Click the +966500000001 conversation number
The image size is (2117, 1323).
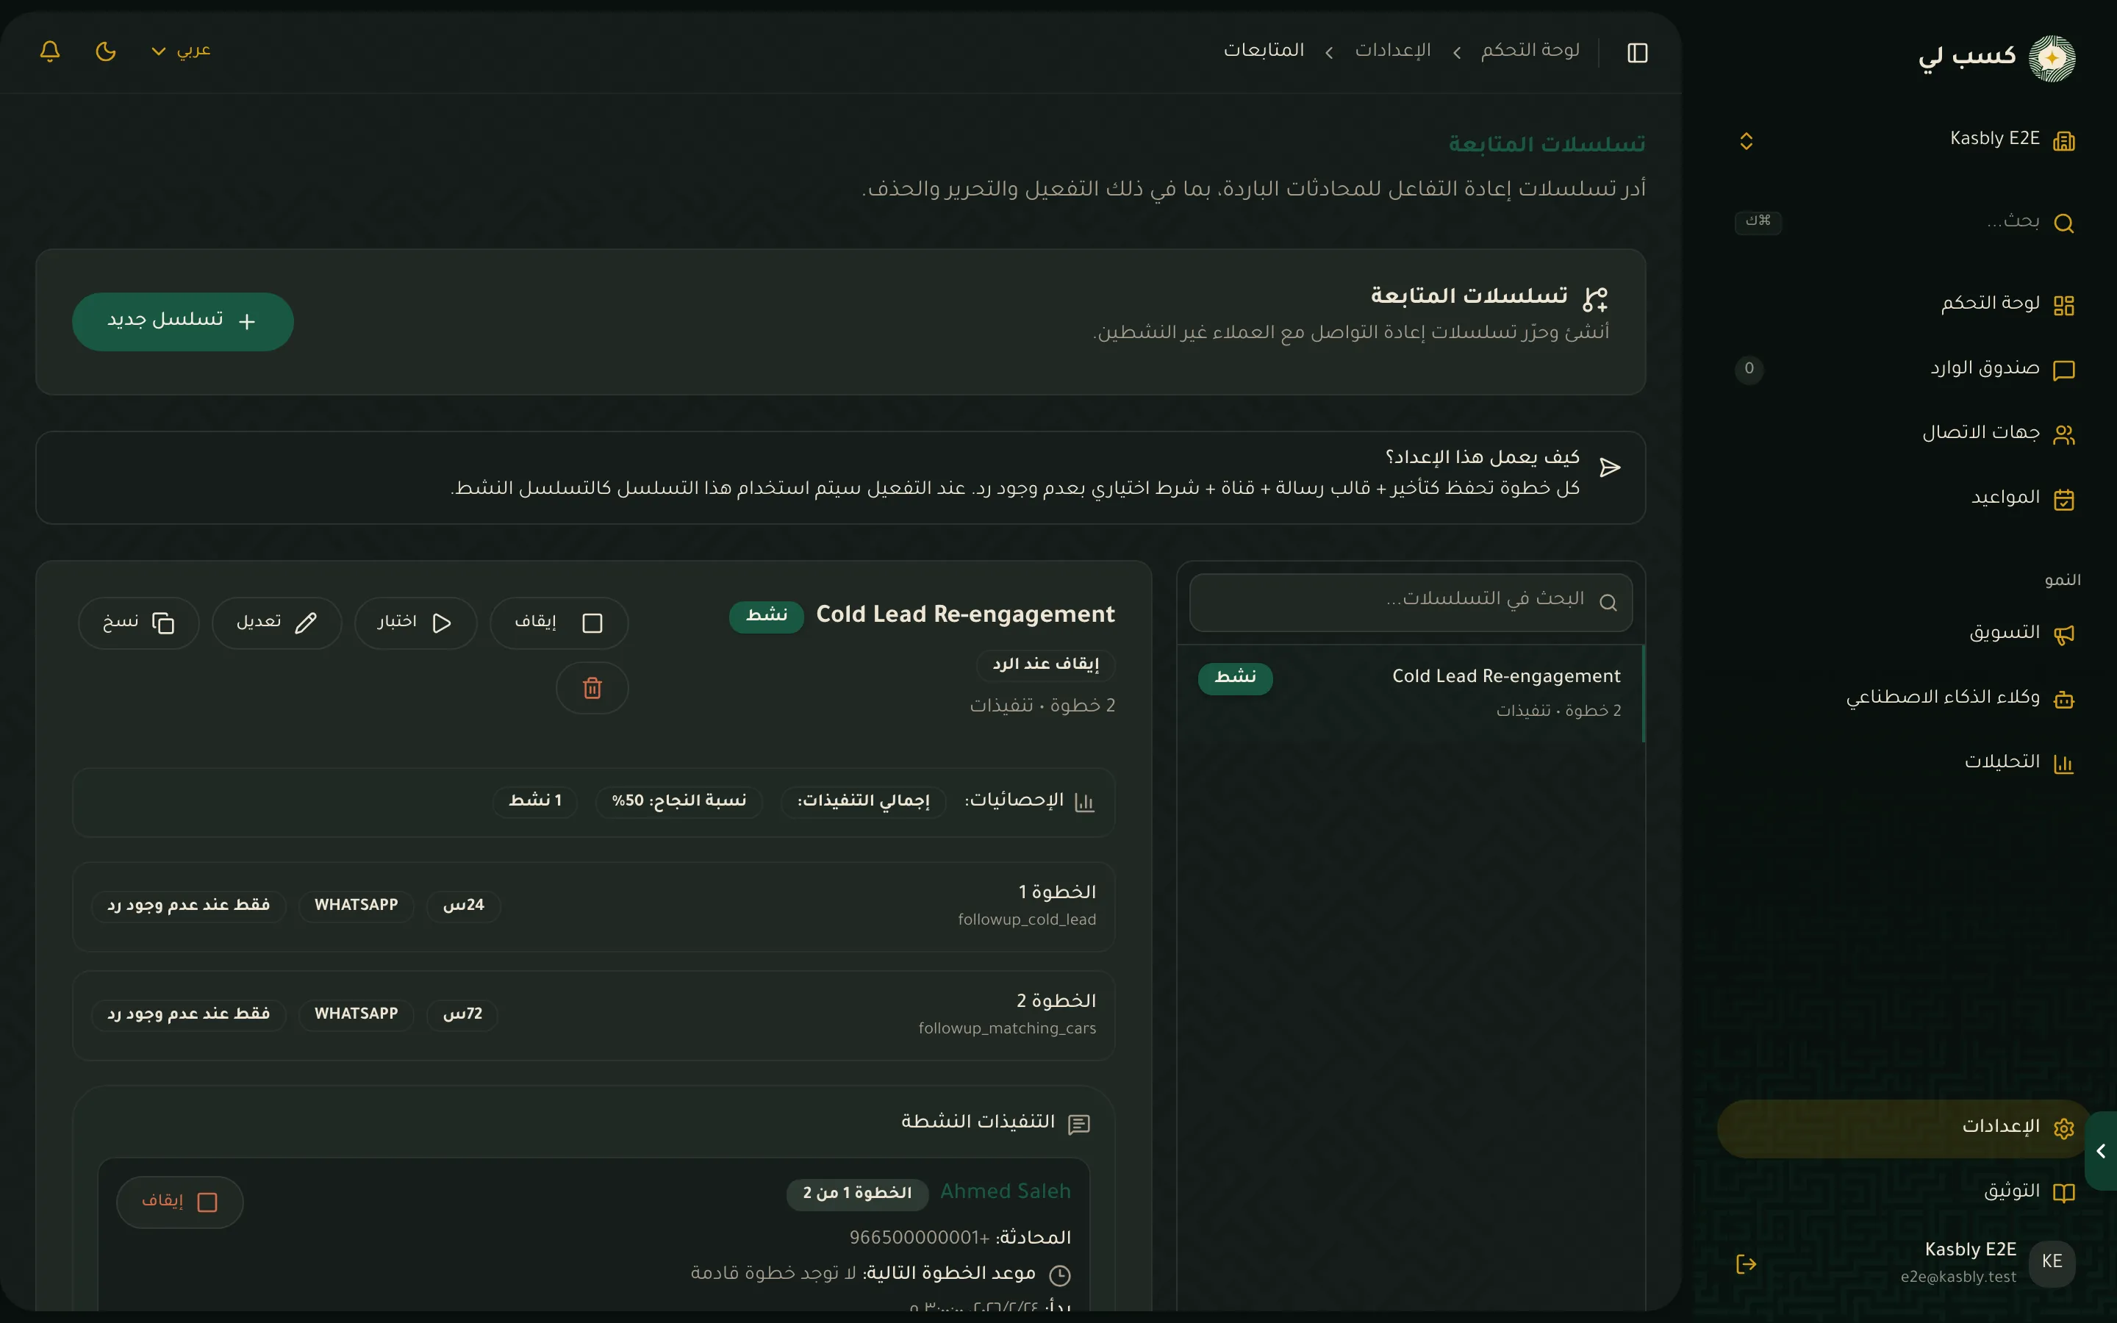919,1237
